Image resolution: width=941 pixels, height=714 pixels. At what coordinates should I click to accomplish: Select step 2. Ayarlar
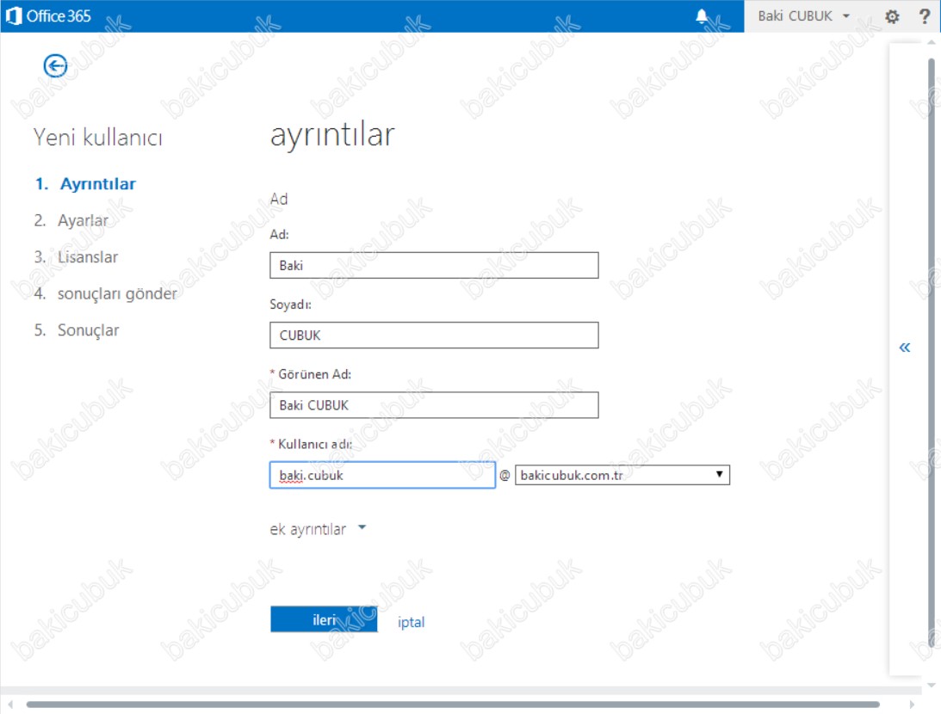71,220
